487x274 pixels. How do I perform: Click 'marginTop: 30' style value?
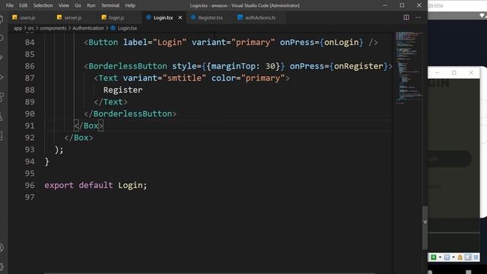243,66
